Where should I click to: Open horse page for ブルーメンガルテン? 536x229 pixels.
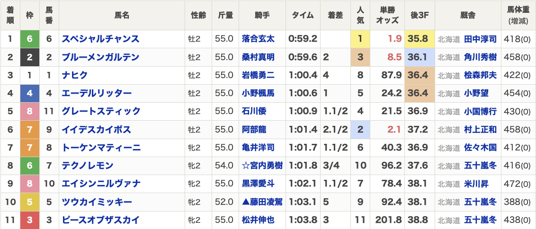100,57
